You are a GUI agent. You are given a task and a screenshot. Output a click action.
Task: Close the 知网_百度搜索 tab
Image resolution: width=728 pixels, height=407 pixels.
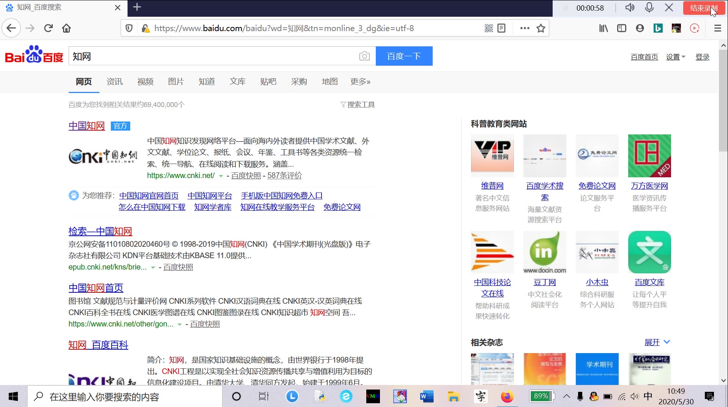coord(118,8)
